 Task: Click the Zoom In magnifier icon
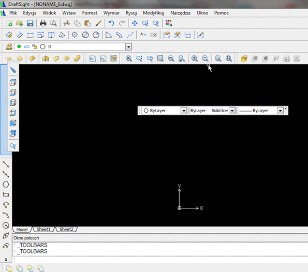tap(195, 58)
